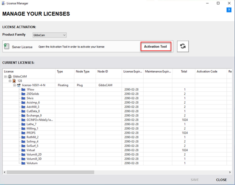Select the Volumill_2D folder icon

(x=23, y=155)
